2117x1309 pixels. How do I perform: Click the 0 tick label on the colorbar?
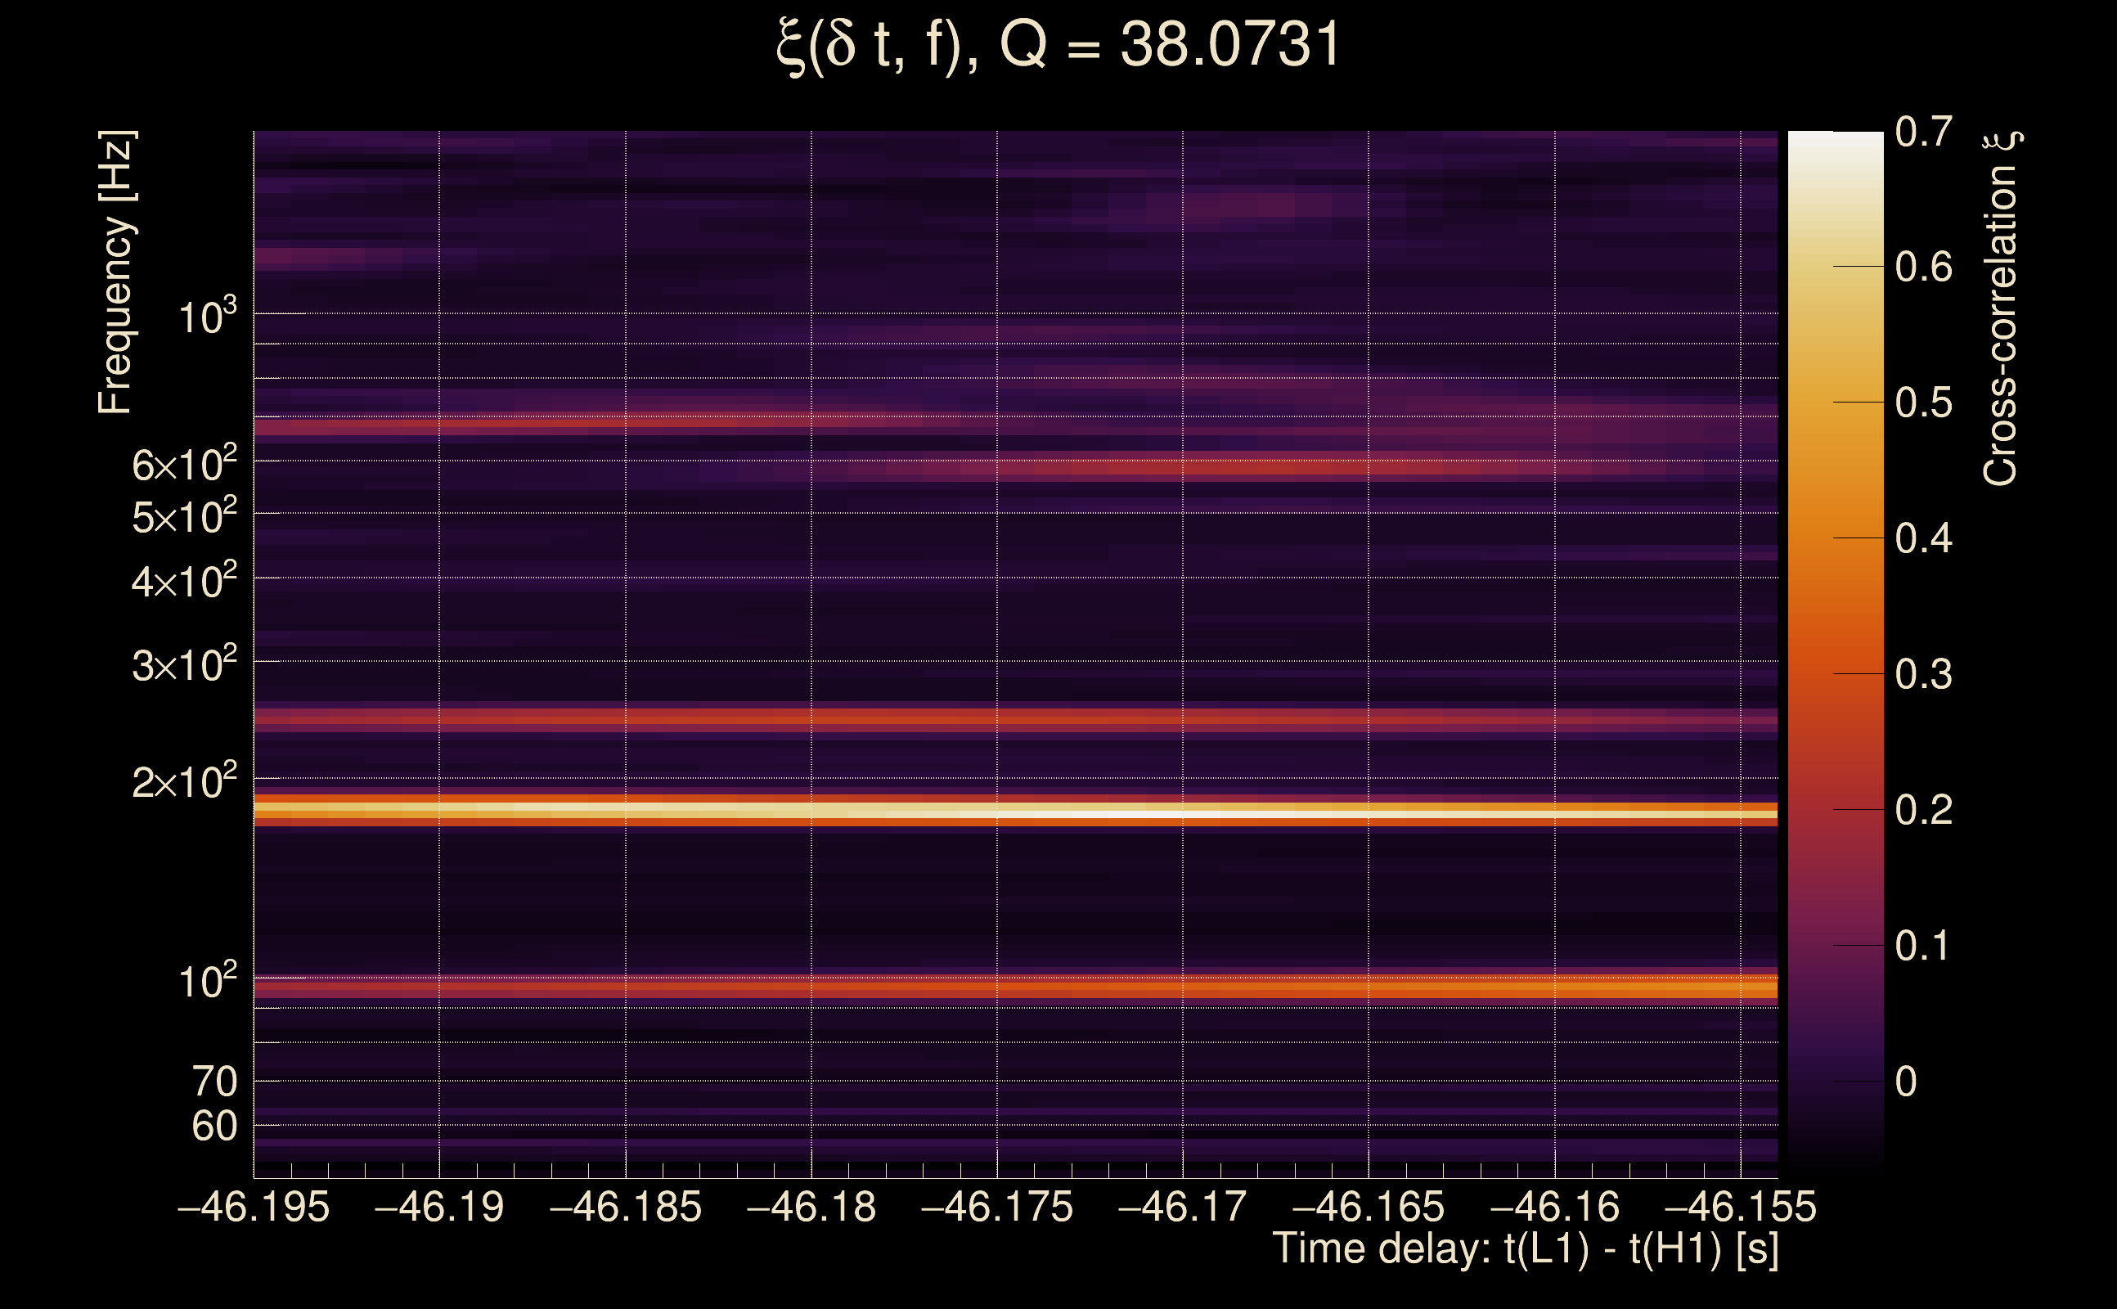[1906, 1082]
